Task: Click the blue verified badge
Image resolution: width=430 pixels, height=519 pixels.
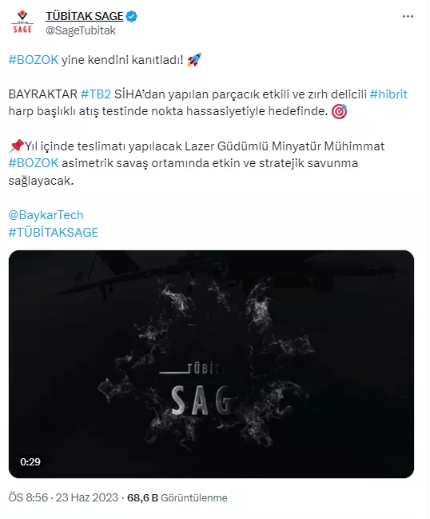Action: coord(132,16)
